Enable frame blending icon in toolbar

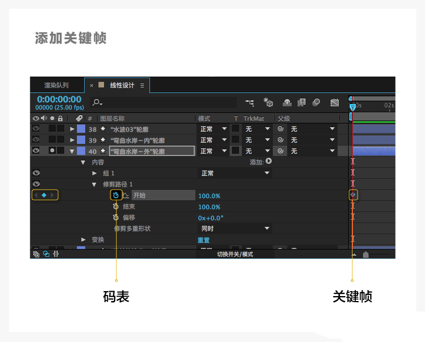[x=302, y=102]
